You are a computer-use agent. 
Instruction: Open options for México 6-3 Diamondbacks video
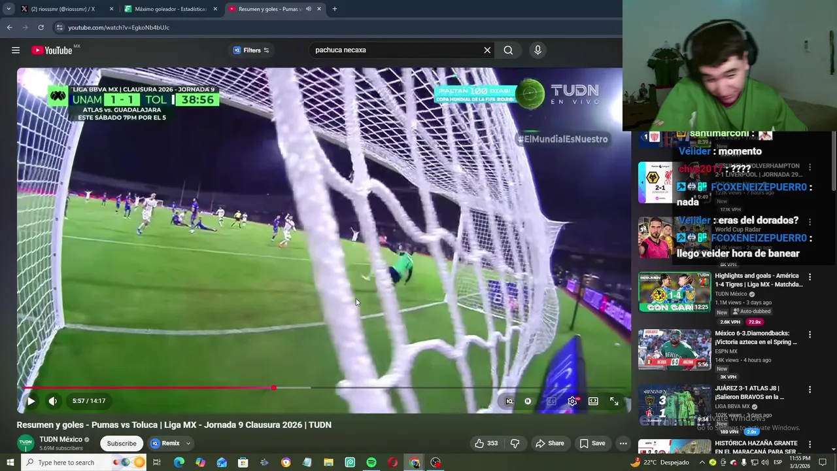(x=810, y=335)
